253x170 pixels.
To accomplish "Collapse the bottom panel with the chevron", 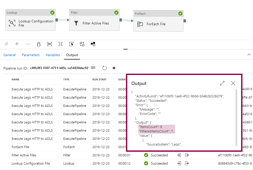I will 249,55.
